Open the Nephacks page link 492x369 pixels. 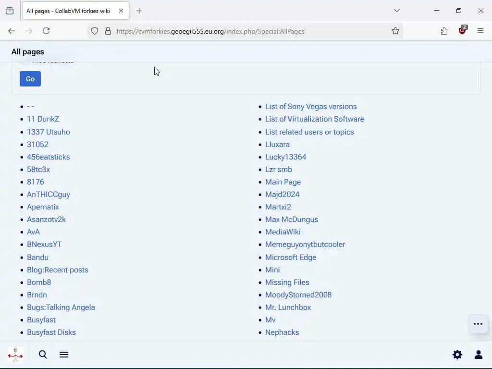click(x=282, y=332)
